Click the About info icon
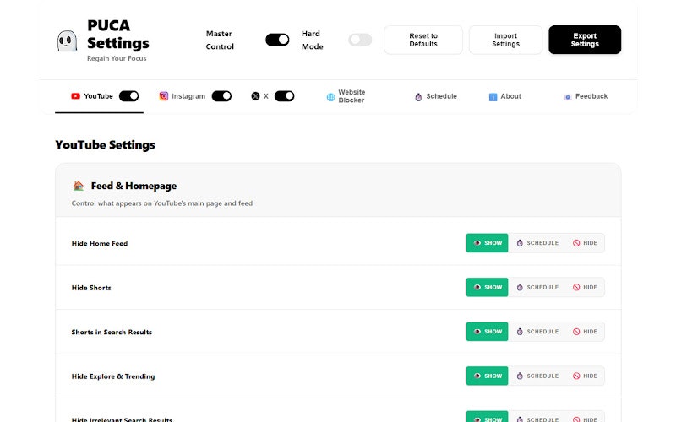The height and width of the screenshot is (422, 676). point(493,97)
